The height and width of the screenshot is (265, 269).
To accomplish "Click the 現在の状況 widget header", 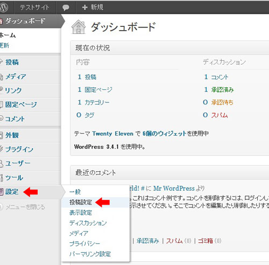I will [x=169, y=48].
